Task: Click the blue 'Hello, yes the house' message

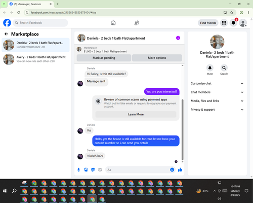Action: 136,141
